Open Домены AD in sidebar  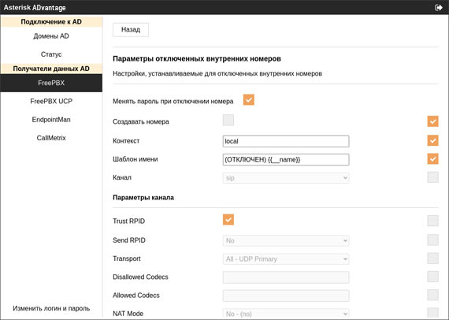[x=51, y=36]
